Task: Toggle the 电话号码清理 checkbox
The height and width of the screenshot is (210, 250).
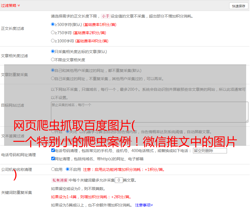Action: 53,150
